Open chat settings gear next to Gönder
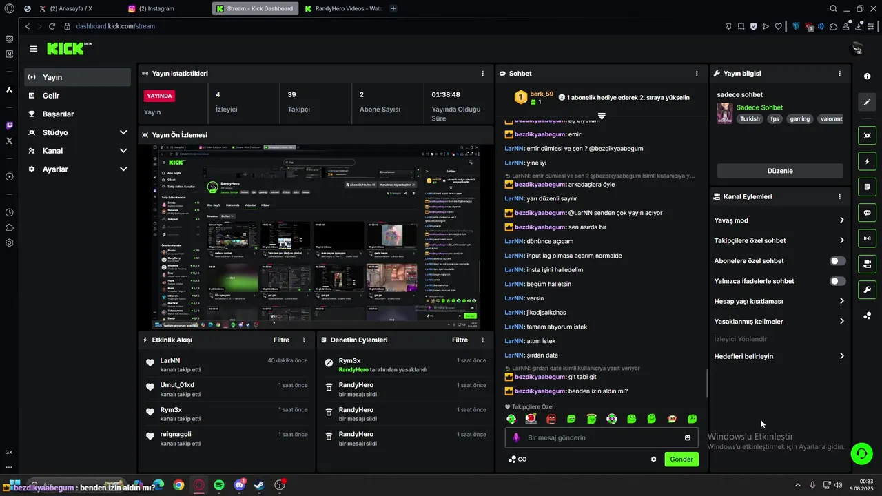The width and height of the screenshot is (882, 496). (653, 459)
